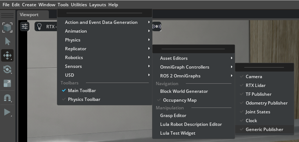299x142 pixels.
Task: Activate the Scale tool
Action: tap(7, 83)
